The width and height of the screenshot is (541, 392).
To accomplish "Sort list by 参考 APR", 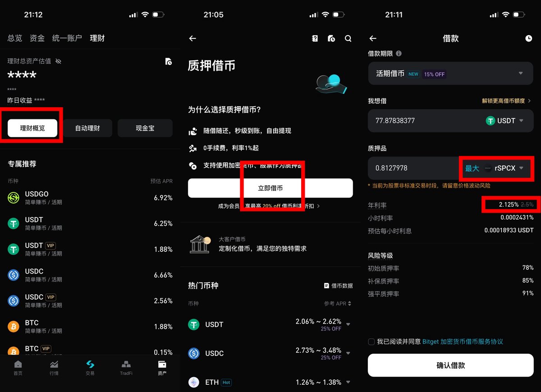I will pyautogui.click(x=338, y=304).
